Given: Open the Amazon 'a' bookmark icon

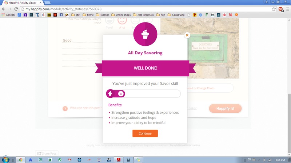Looking at the screenshot, I should 219,15.
